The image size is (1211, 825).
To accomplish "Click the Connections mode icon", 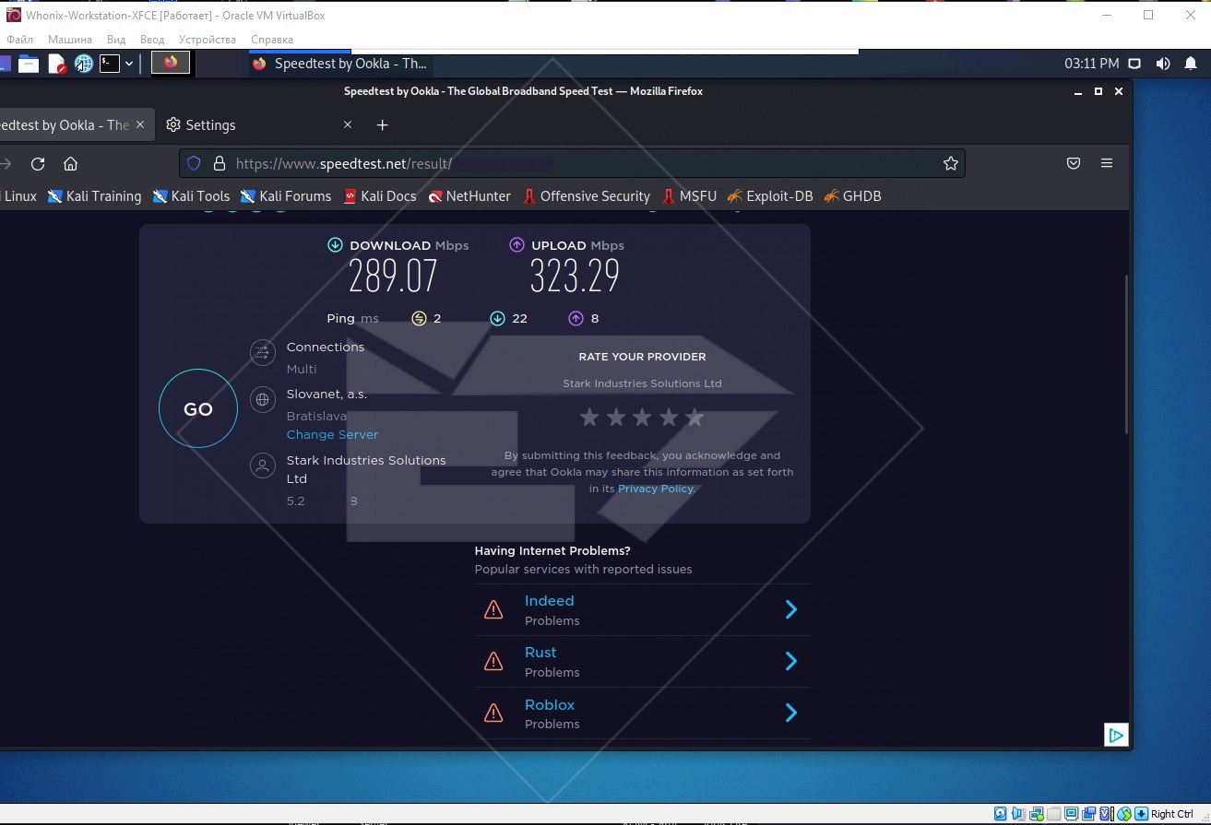I will (x=263, y=352).
